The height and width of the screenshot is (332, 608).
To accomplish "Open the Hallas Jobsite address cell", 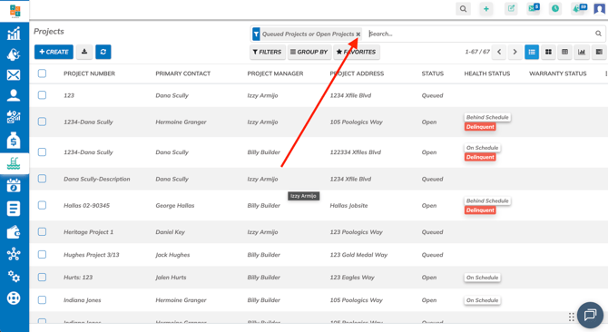I will click(x=348, y=206).
